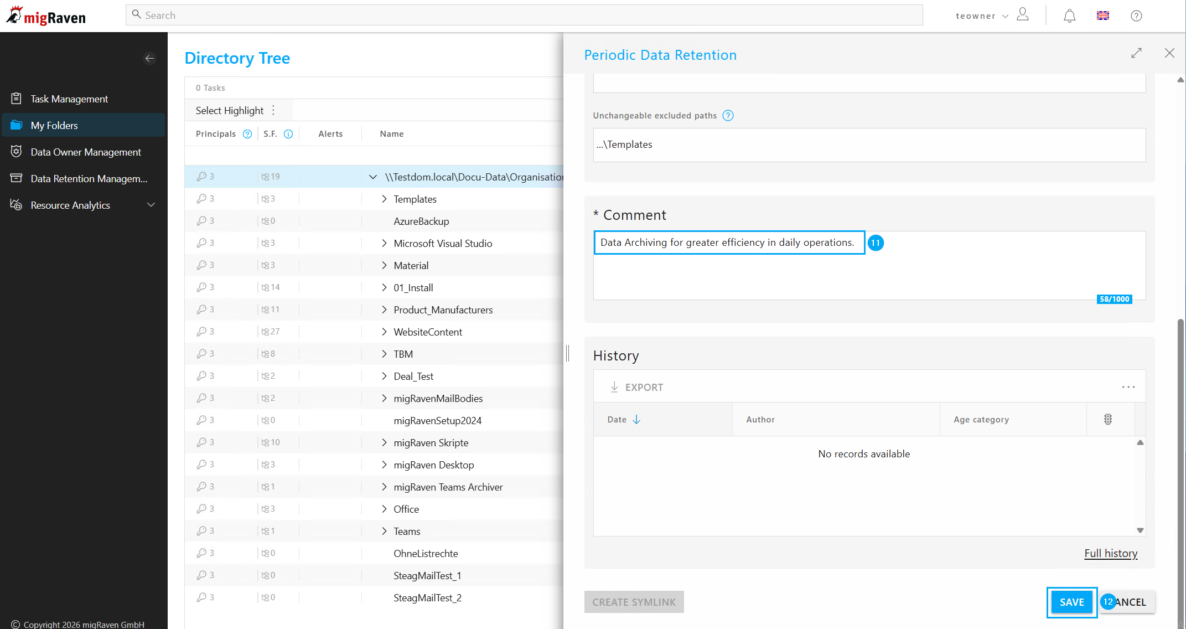Expand Resource Analytics menu
Image resolution: width=1186 pixels, height=629 pixels.
[x=151, y=205]
